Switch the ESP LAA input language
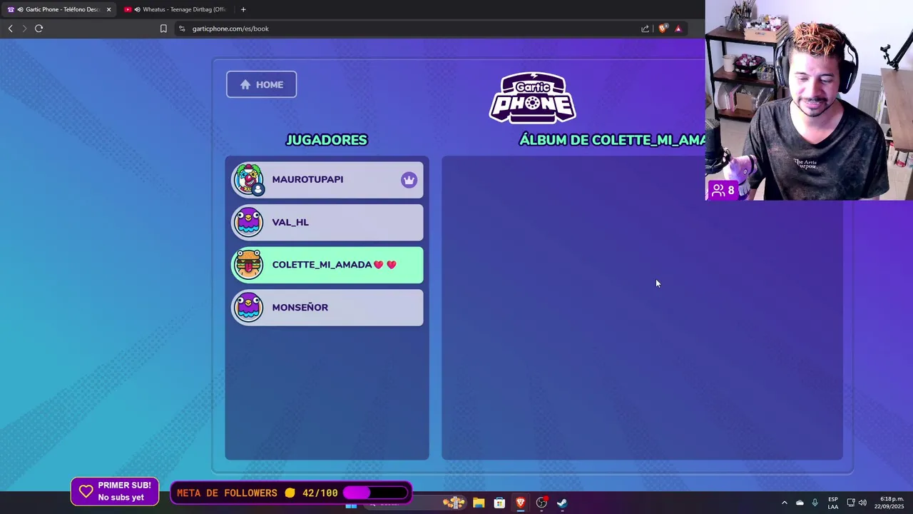Viewport: 913px width, 514px height. [833, 503]
